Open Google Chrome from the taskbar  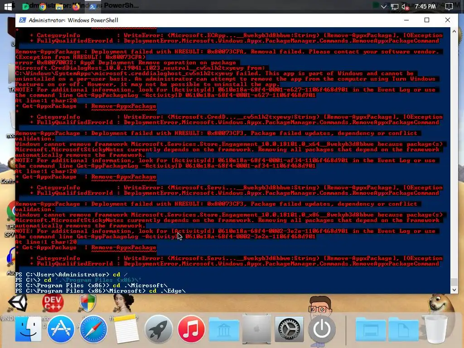43,6
